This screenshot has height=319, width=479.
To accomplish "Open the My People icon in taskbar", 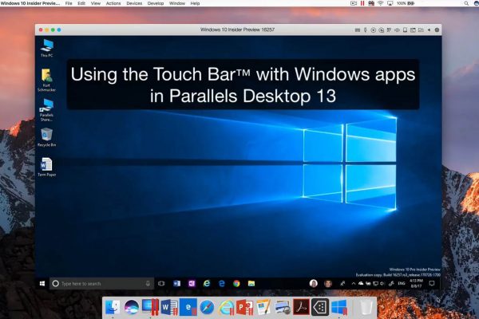I will (x=342, y=284).
